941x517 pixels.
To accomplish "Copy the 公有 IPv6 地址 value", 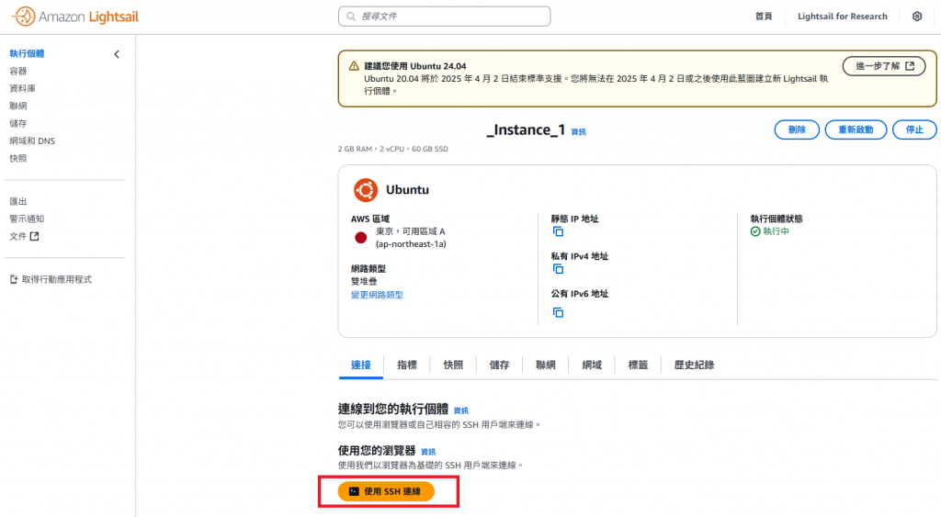I will [x=558, y=312].
